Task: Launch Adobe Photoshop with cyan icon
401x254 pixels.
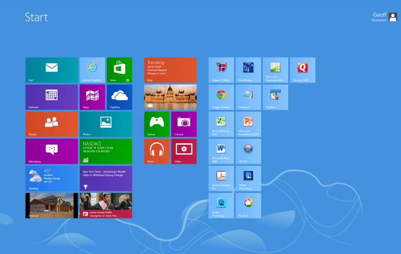Action: click(x=221, y=205)
